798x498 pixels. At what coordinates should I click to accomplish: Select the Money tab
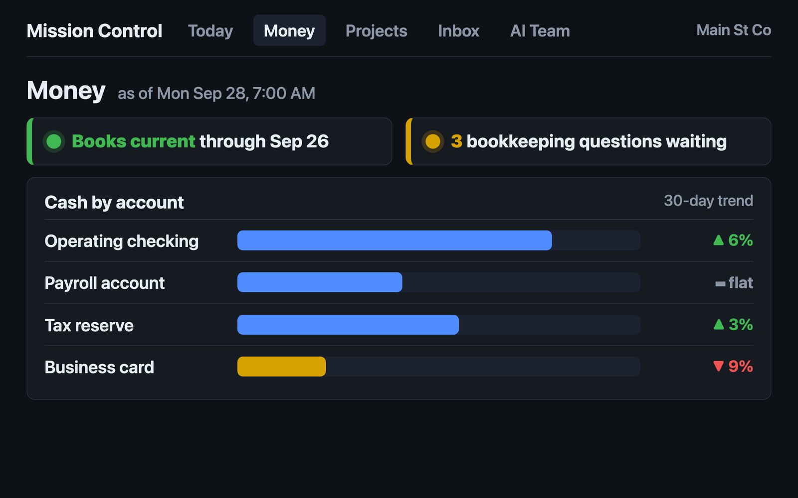[289, 31]
